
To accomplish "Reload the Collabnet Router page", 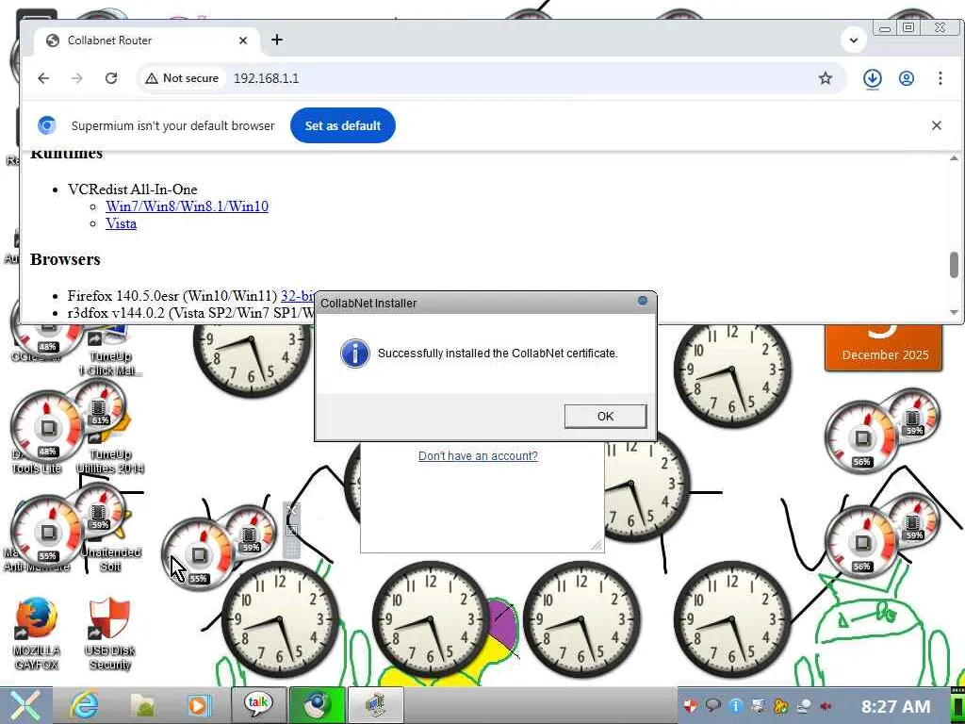I will [x=111, y=78].
